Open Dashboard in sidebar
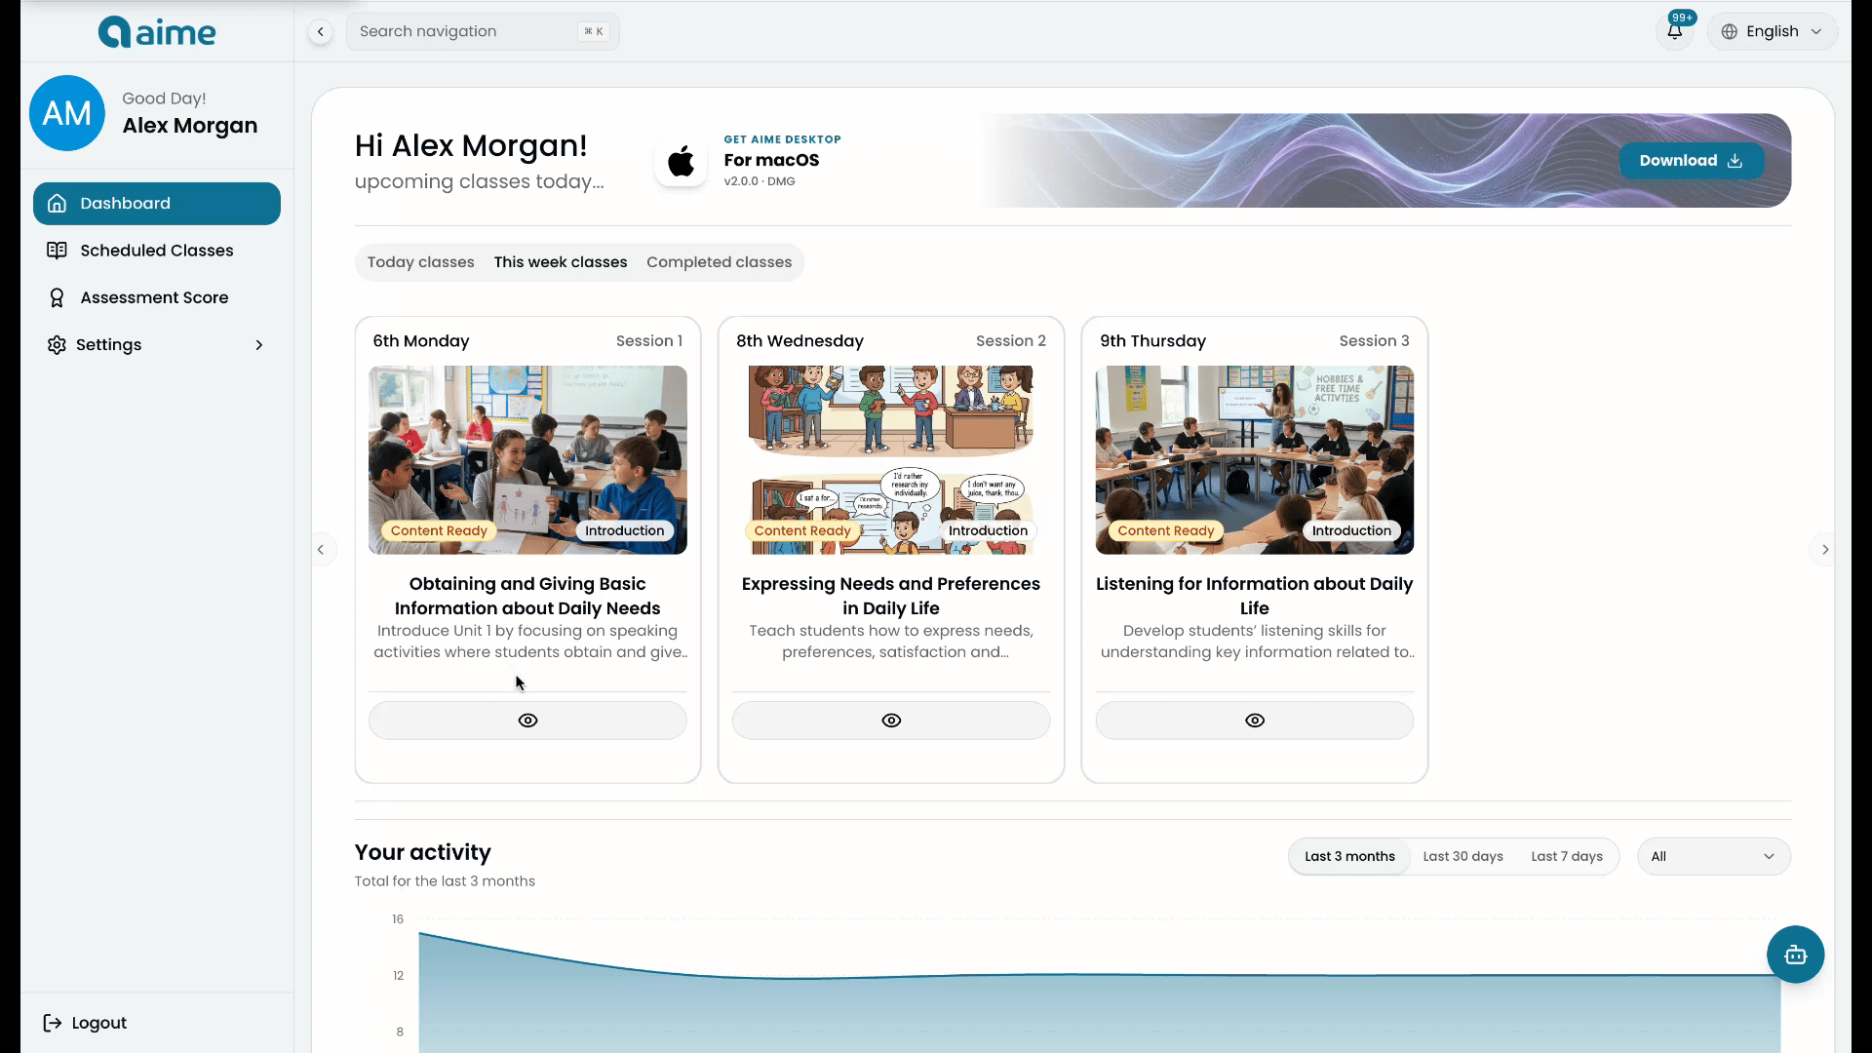This screenshot has height=1053, width=1872. click(x=157, y=203)
